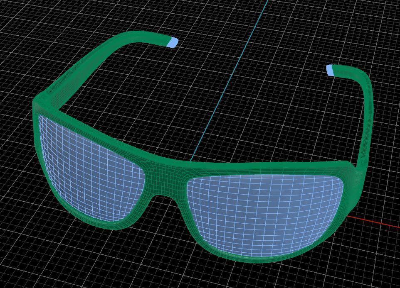Click the nose bridge of the green frame
Screen dimensions: 400x288
click(x=166, y=180)
